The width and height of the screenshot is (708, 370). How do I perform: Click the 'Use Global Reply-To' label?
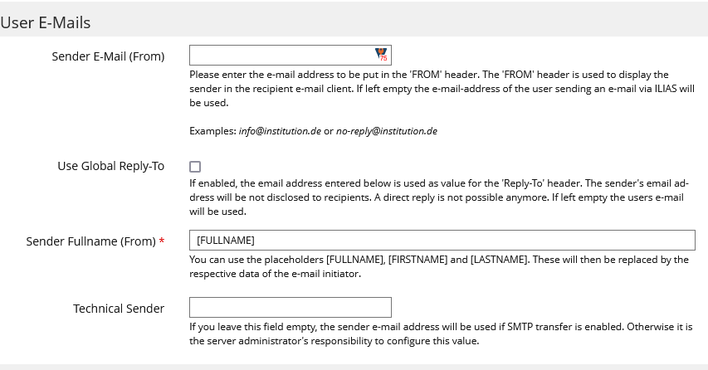click(111, 166)
